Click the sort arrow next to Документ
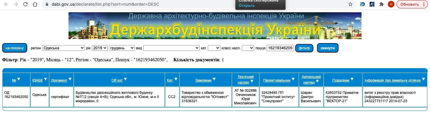Image resolution: width=430 pixels, height=113 pixels. [x=70, y=79]
